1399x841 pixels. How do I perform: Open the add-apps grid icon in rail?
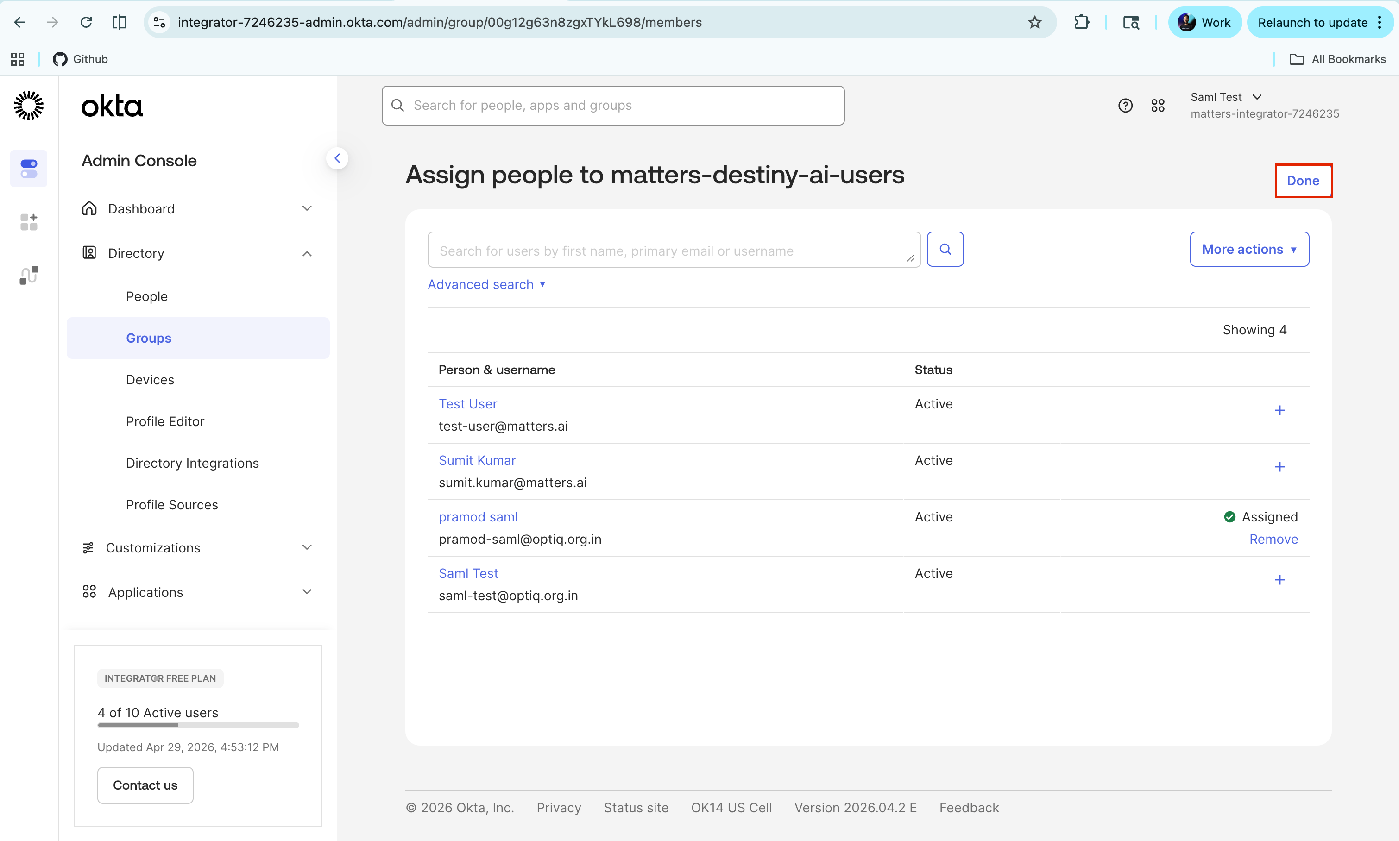[x=29, y=221]
